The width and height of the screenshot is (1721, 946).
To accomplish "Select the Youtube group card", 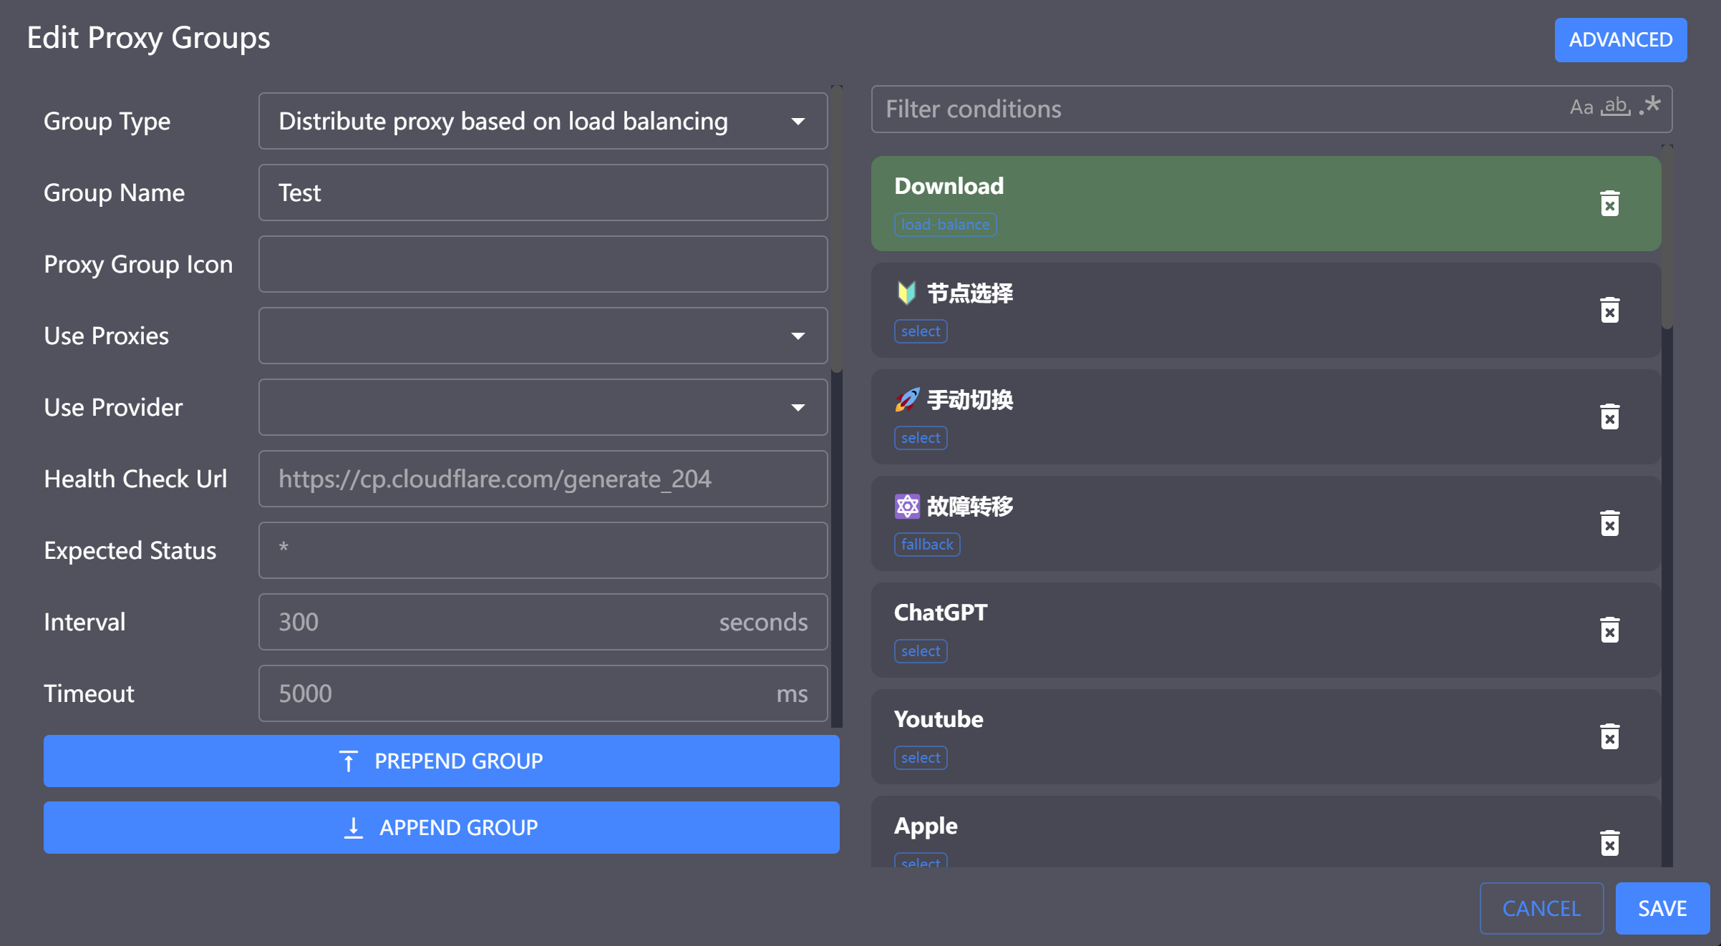I will coord(1217,737).
